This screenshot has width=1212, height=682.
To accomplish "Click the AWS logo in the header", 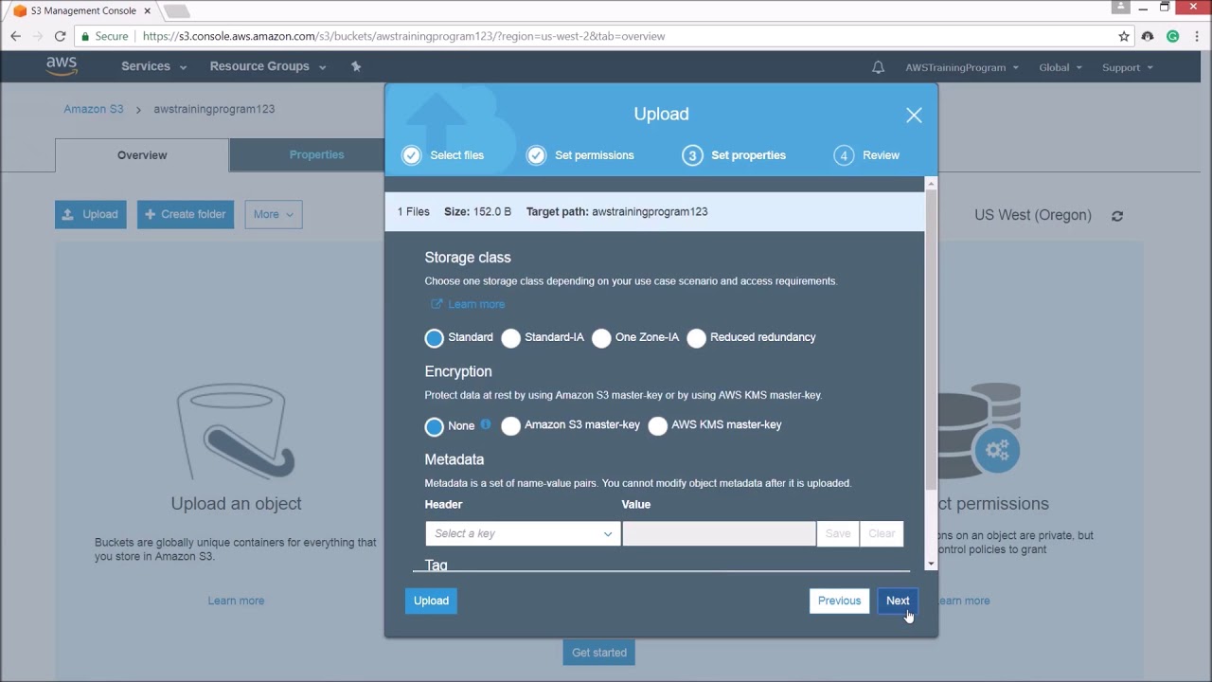I will coord(62,66).
